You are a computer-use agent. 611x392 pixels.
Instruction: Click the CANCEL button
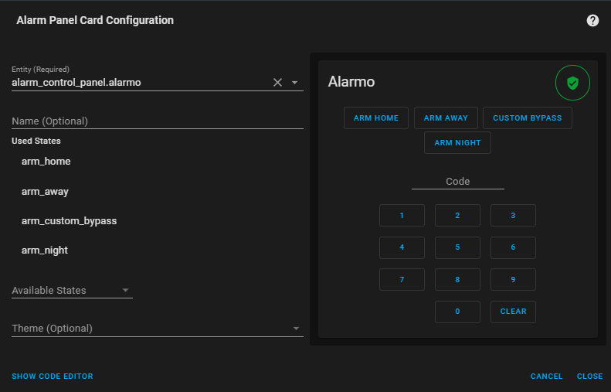(x=546, y=377)
